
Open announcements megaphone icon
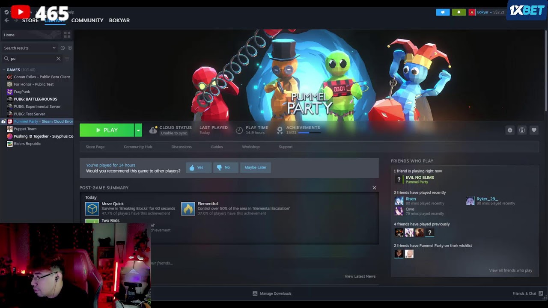click(443, 12)
